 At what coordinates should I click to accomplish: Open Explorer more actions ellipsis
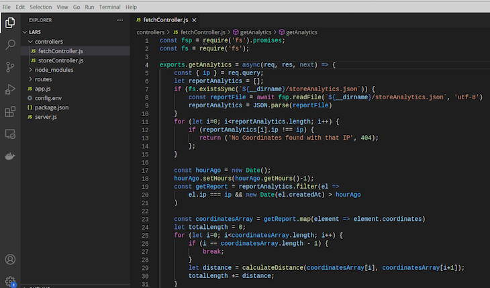(120, 20)
